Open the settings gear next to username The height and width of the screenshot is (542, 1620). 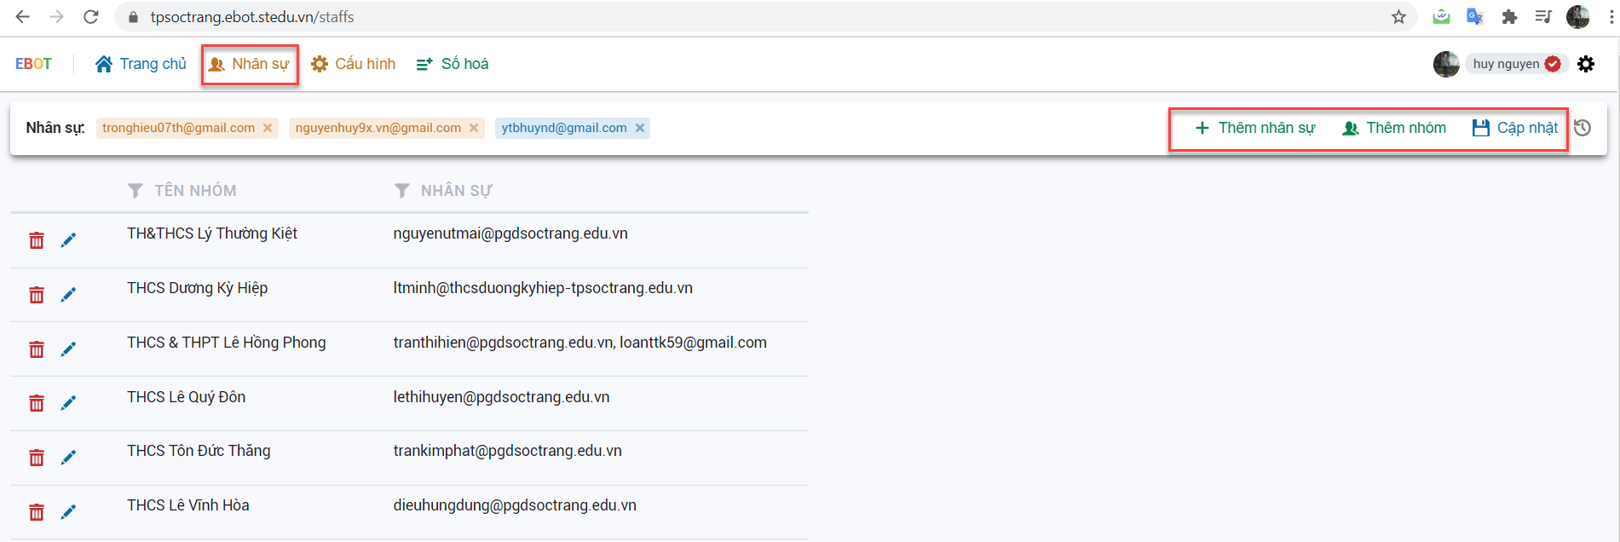pyautogui.click(x=1586, y=64)
